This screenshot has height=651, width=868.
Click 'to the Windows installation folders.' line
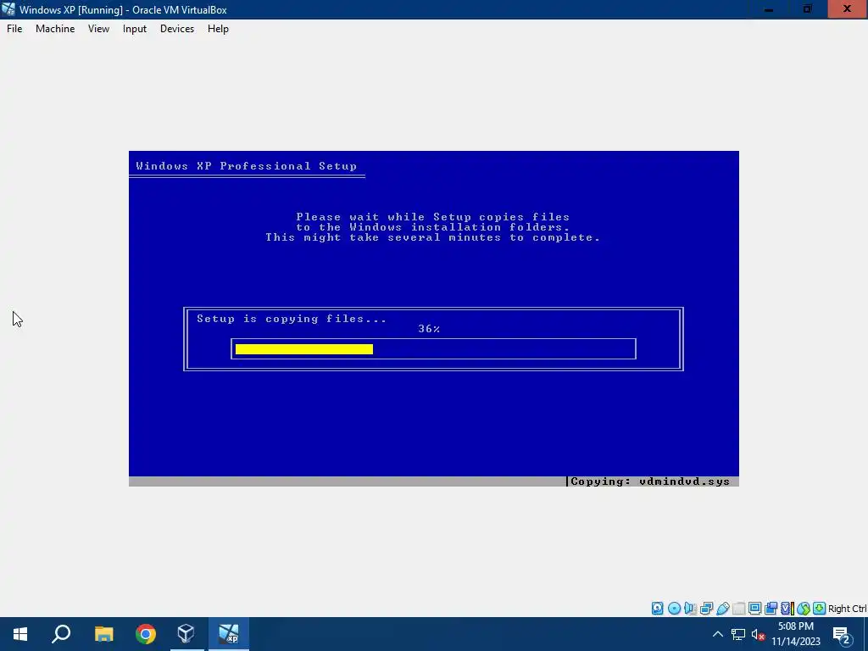(x=433, y=227)
